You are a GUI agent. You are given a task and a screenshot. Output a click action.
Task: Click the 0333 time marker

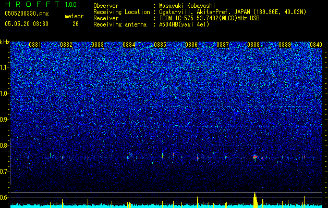tap(98, 45)
